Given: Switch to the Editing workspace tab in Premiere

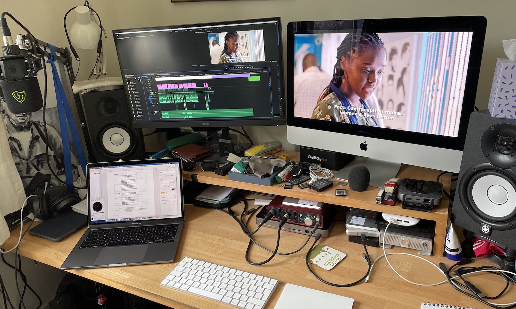Looking at the screenshot, I should 182,31.
